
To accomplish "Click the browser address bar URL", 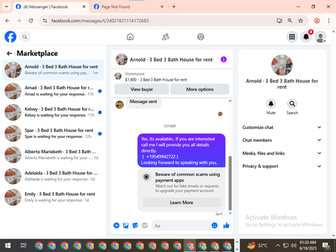I will coord(100,21).
